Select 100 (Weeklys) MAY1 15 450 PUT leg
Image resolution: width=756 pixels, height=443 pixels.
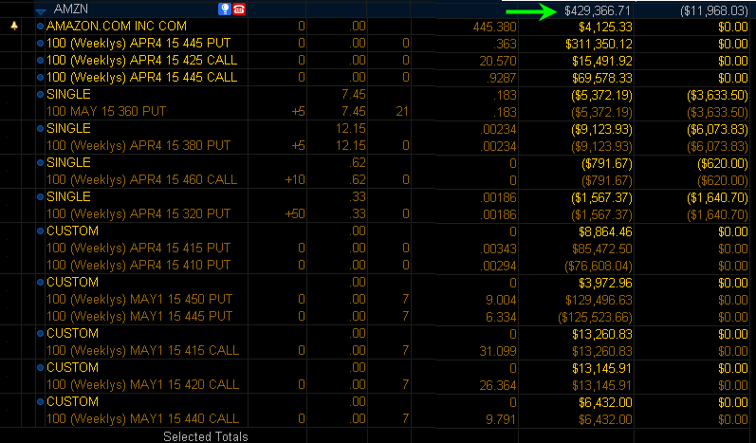(x=139, y=300)
